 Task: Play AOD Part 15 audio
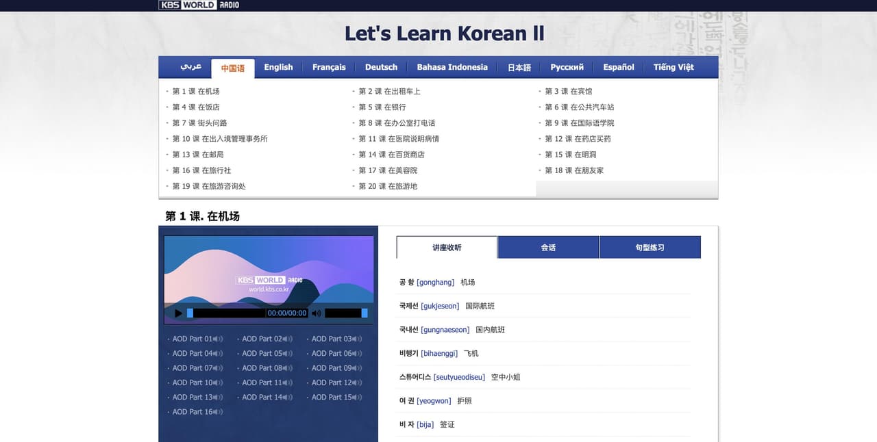[x=336, y=397]
